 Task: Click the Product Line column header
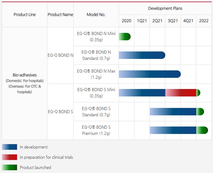(x=25, y=15)
